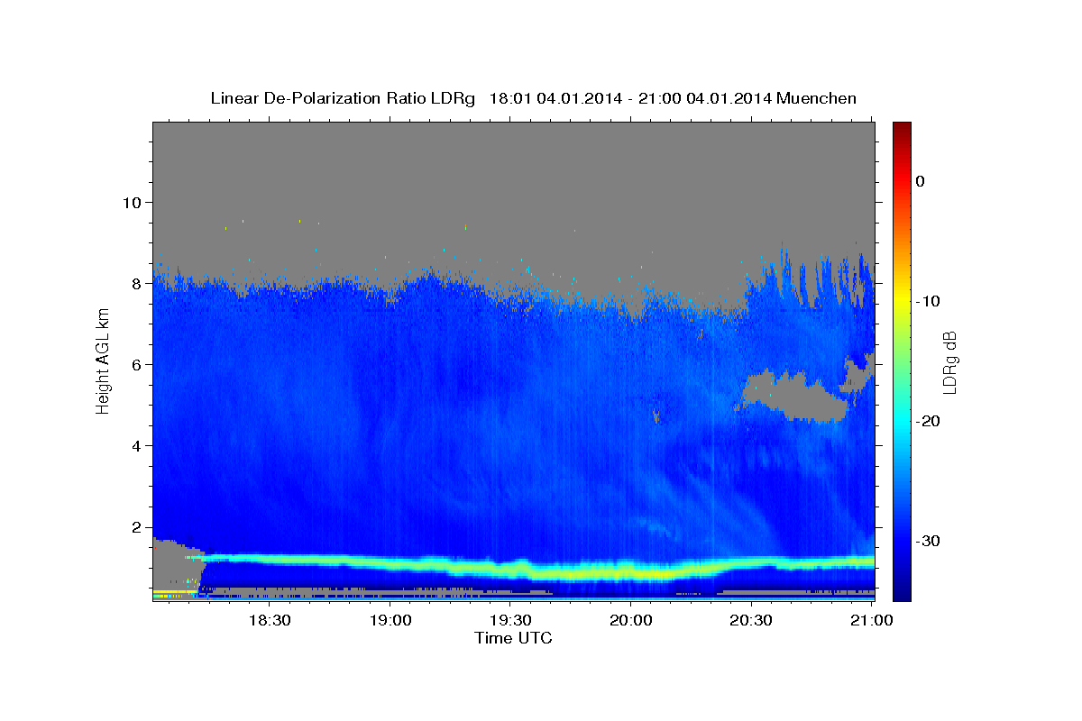Screen dimensions: 1082x721
Task: Select the 18:30 time axis label
Action: (269, 621)
